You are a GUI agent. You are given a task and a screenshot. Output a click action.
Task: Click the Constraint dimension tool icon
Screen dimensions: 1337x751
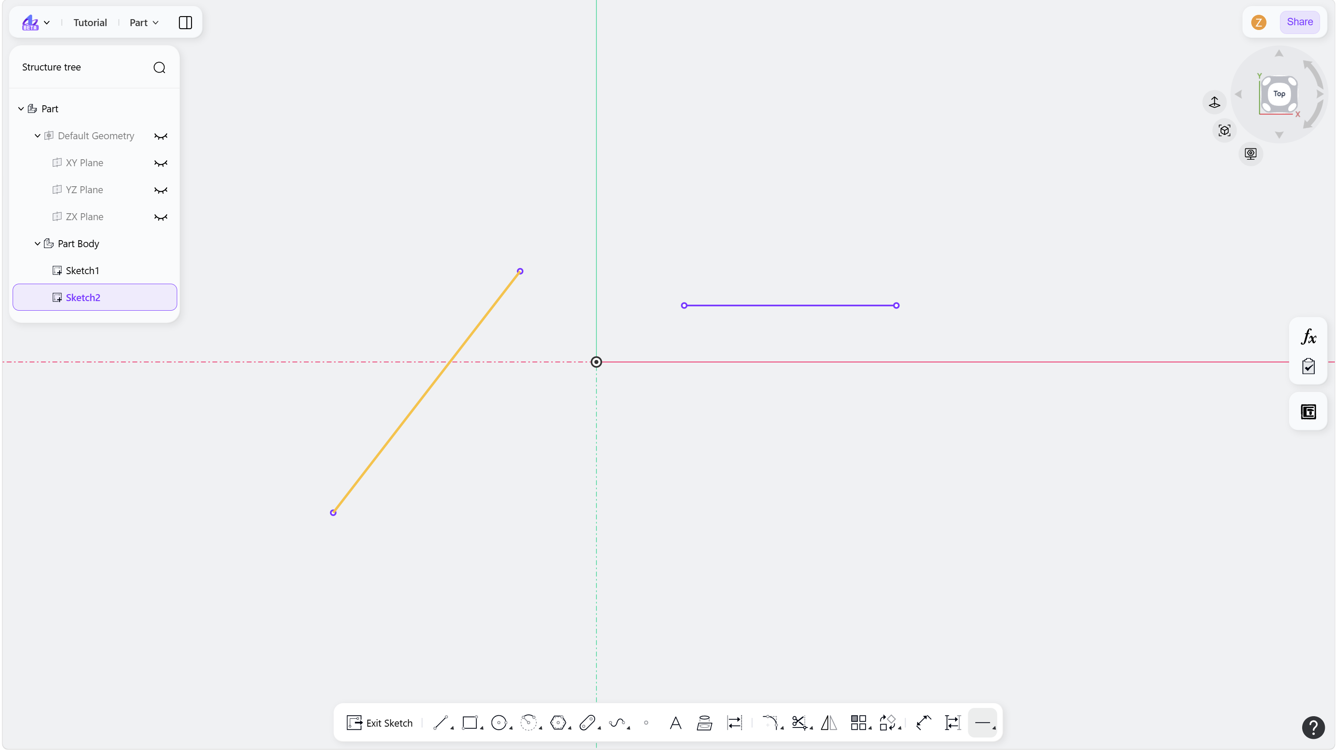[953, 722]
